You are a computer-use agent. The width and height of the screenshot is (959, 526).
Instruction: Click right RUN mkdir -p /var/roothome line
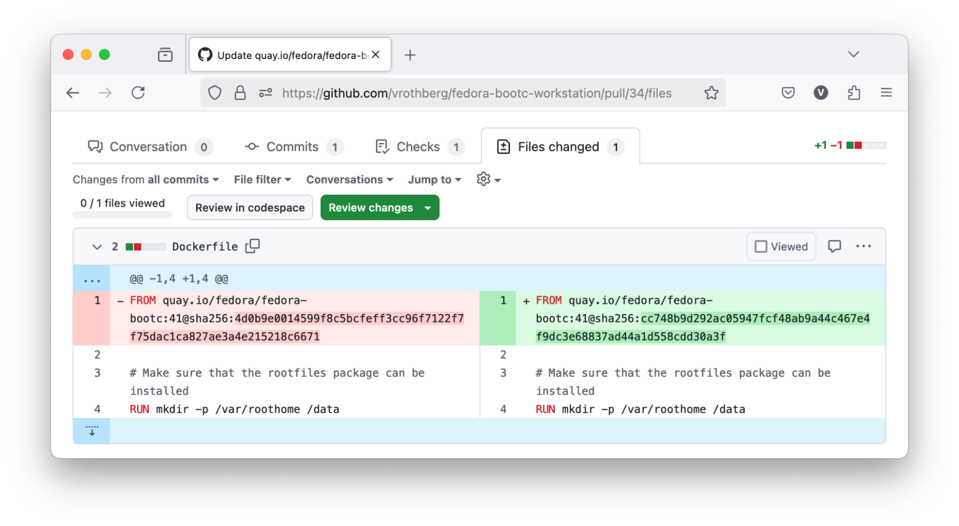tap(640, 409)
